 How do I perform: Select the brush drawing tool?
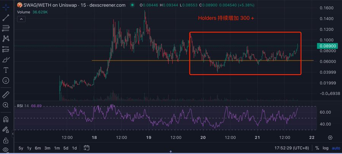(x=6, y=60)
